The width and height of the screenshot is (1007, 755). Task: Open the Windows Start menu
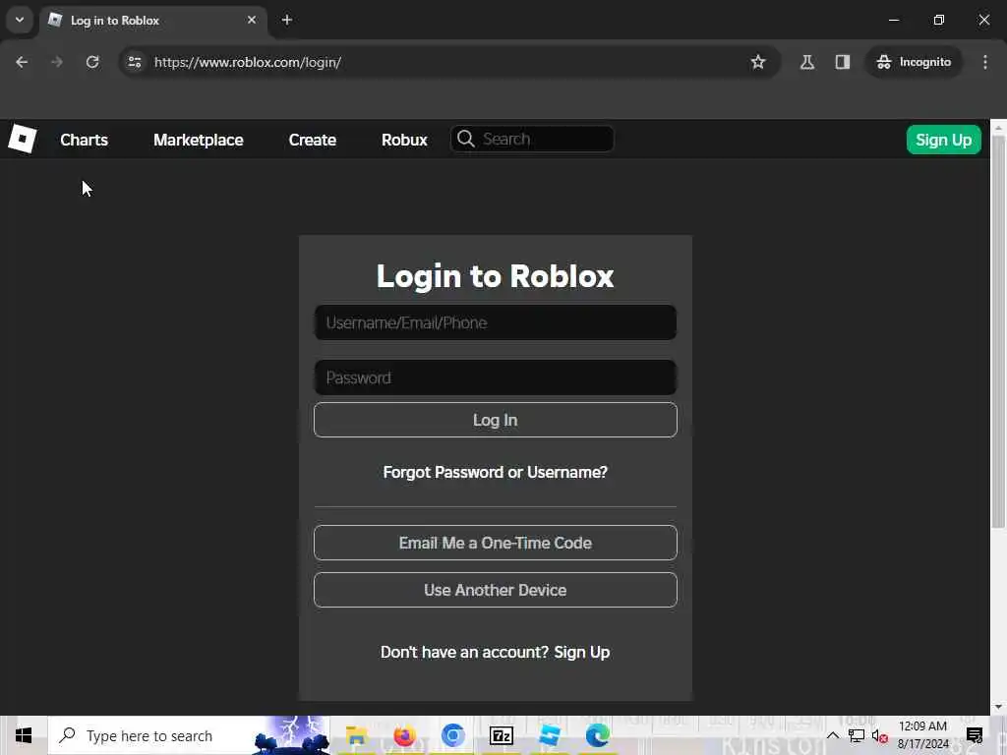pyautogui.click(x=24, y=735)
